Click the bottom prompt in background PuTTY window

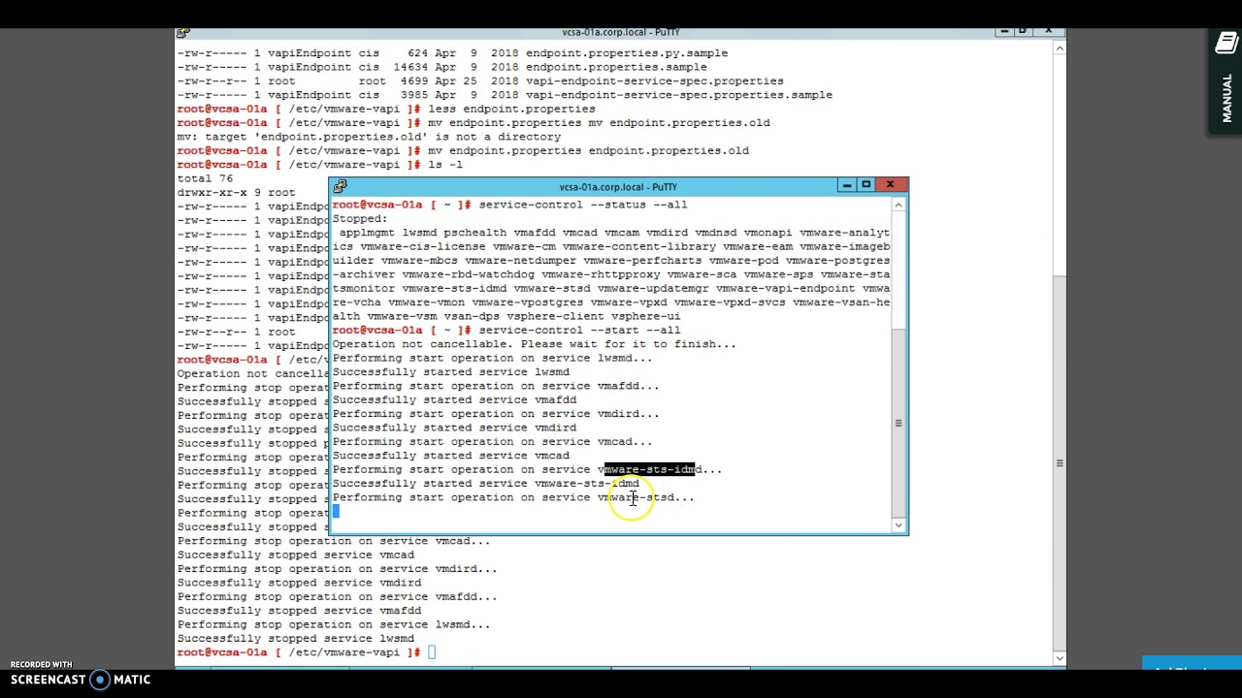click(x=299, y=652)
